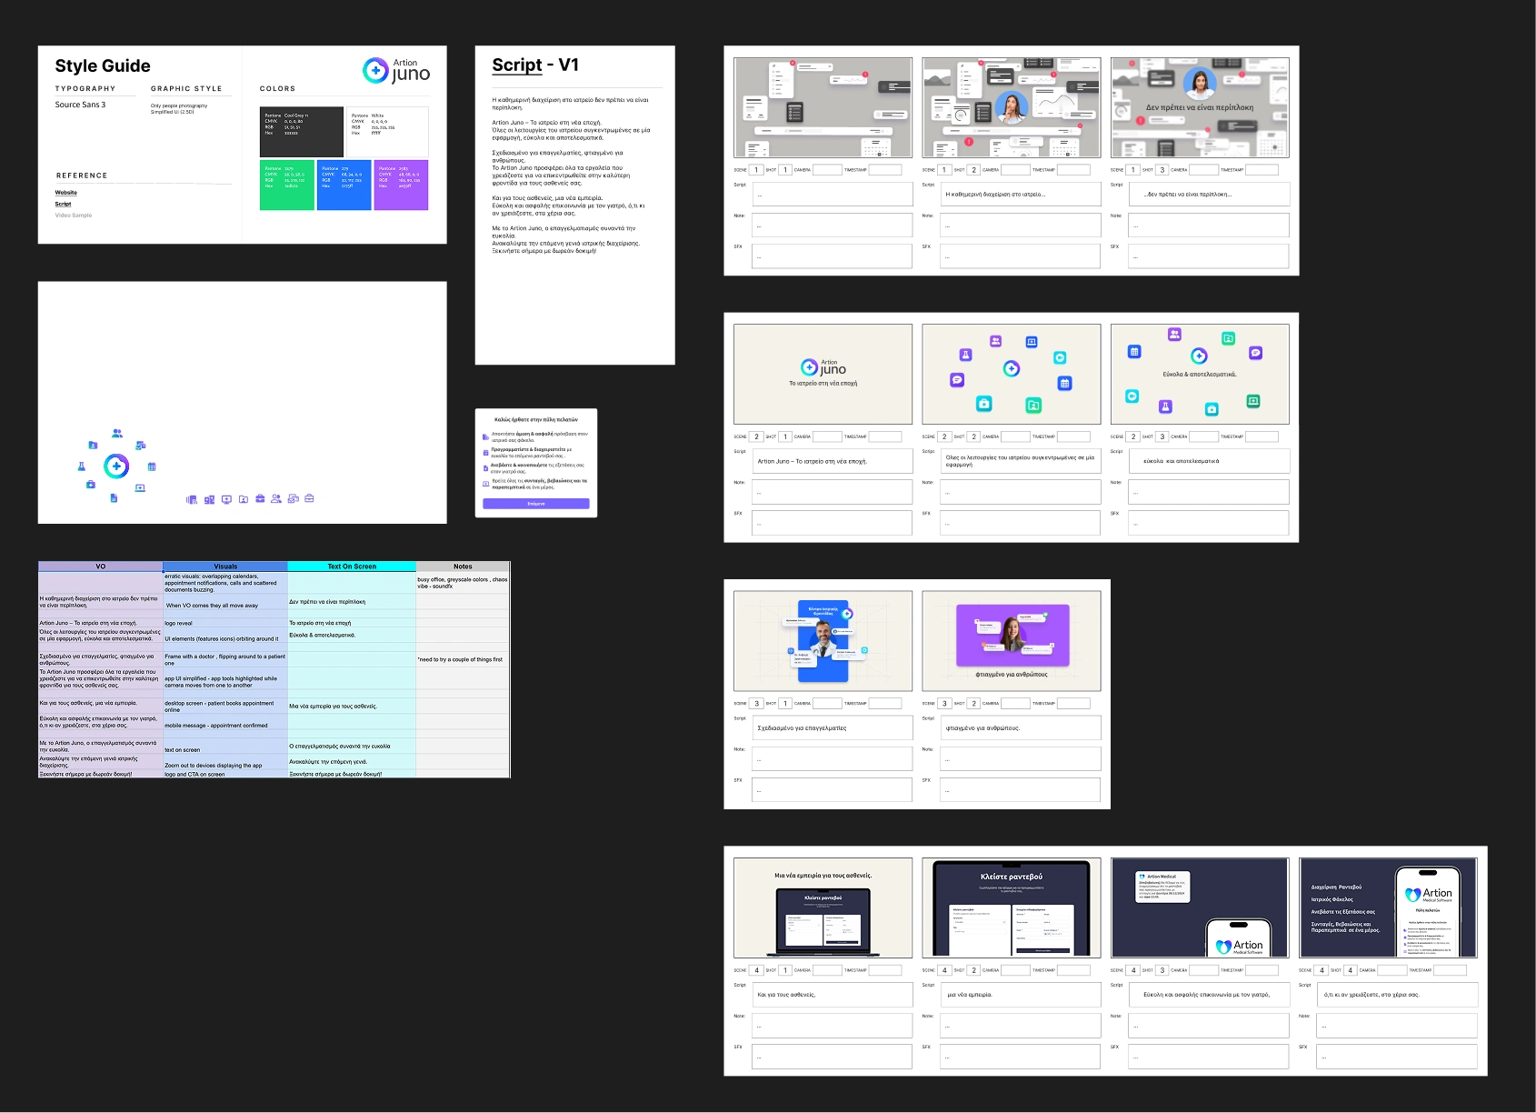Image resolution: width=1536 pixels, height=1113 pixels.
Task: Click the folder-document icon in the welcome modal
Action: 486,436
